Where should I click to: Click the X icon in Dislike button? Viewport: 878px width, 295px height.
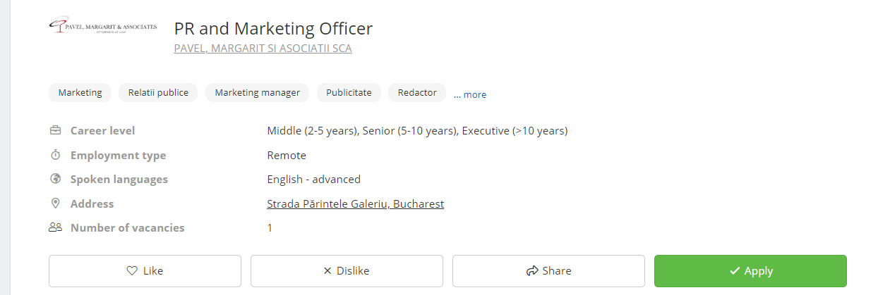327,271
